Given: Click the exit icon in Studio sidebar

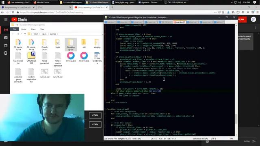Looking at the screenshot, I should coord(6,53).
